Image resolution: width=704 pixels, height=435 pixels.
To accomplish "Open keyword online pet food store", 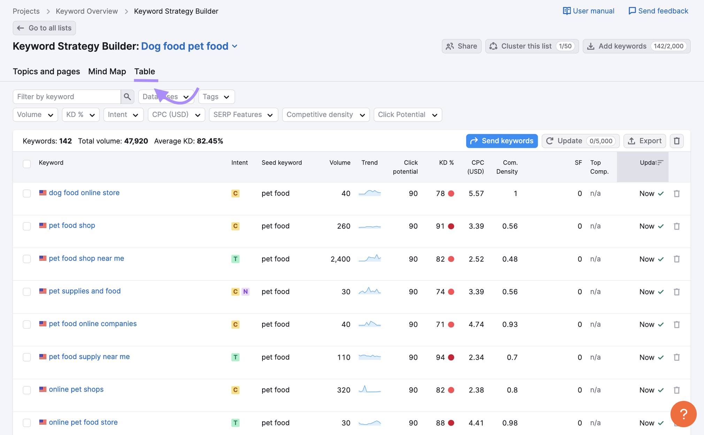I will click(x=83, y=422).
